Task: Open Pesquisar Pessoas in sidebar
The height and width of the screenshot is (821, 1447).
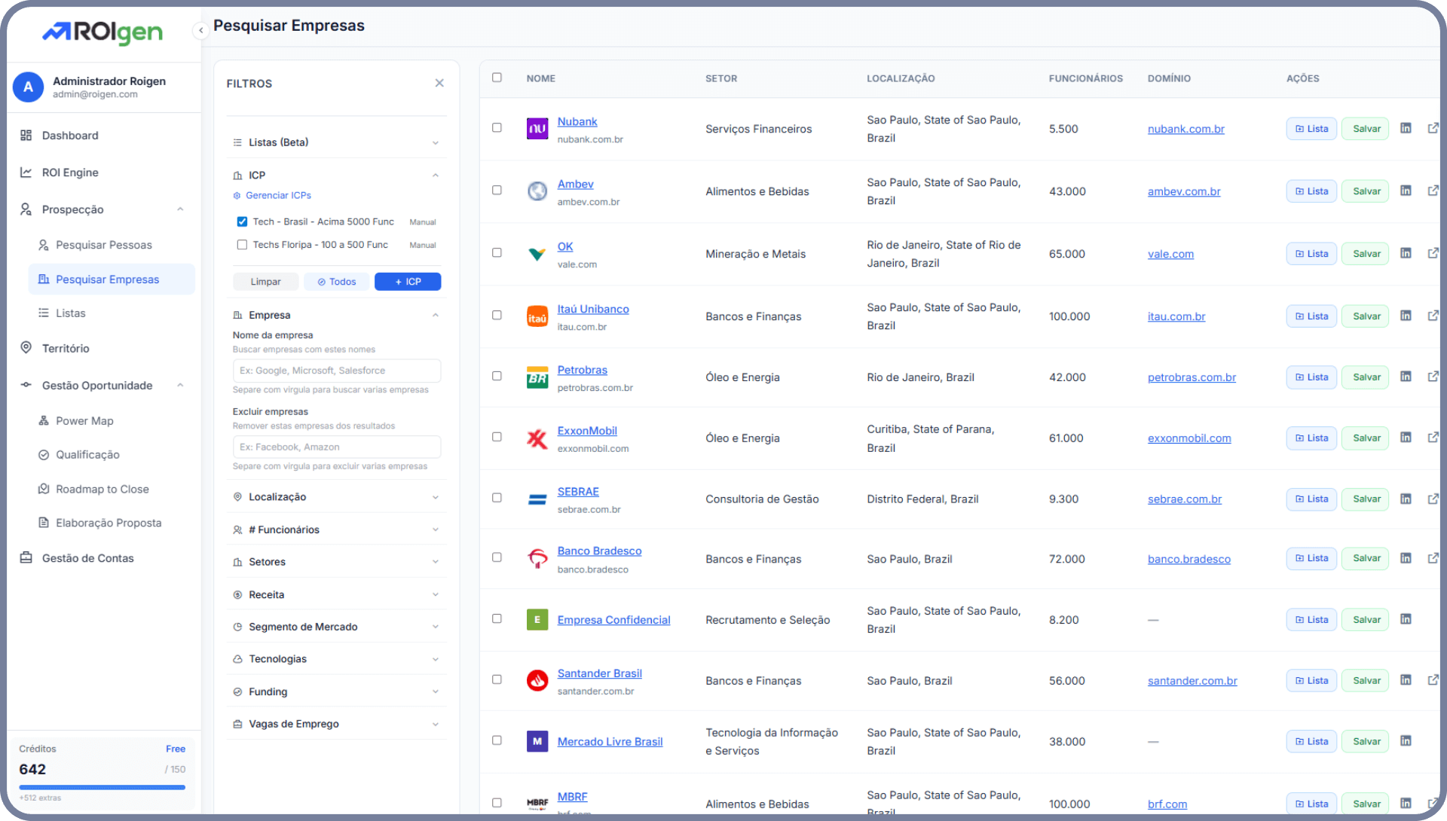Action: pos(104,245)
